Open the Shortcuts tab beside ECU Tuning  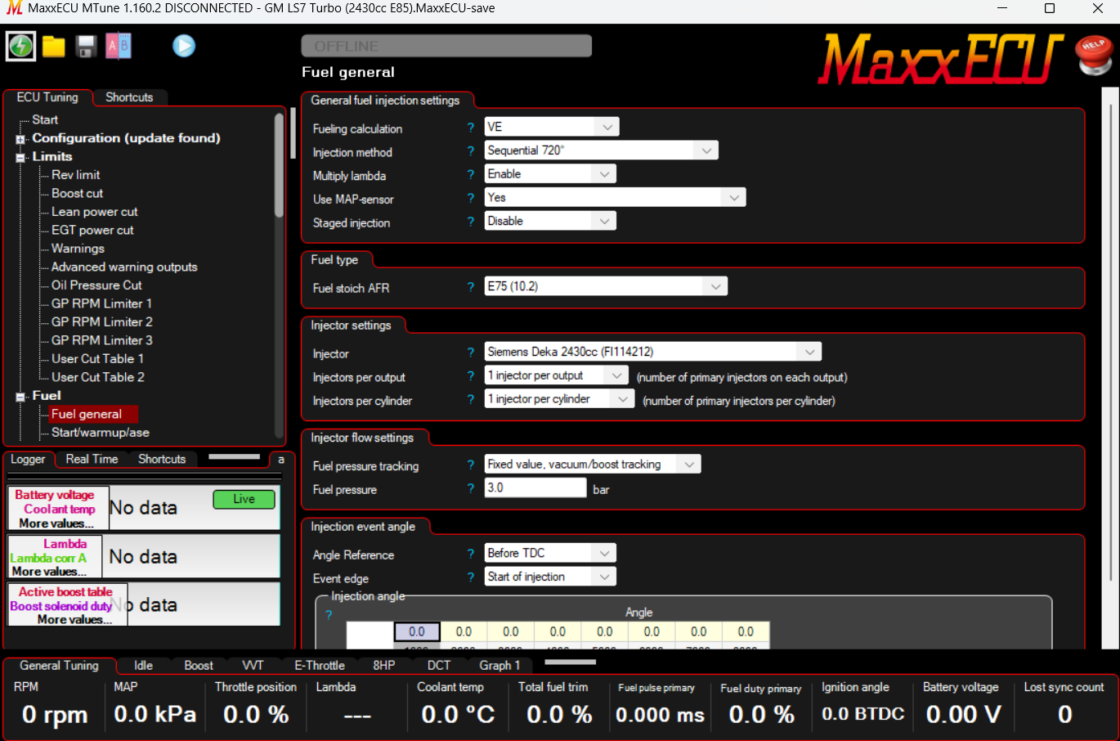click(x=129, y=97)
